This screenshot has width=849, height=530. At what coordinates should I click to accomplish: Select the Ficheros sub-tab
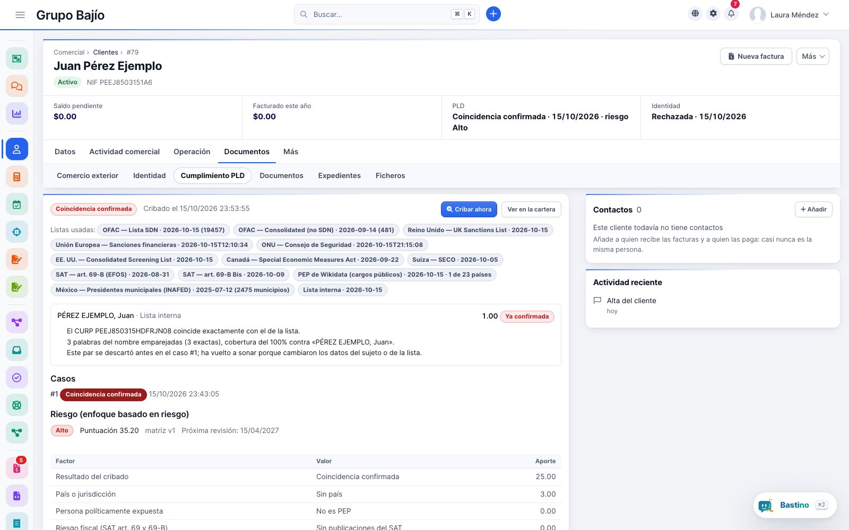[391, 175]
